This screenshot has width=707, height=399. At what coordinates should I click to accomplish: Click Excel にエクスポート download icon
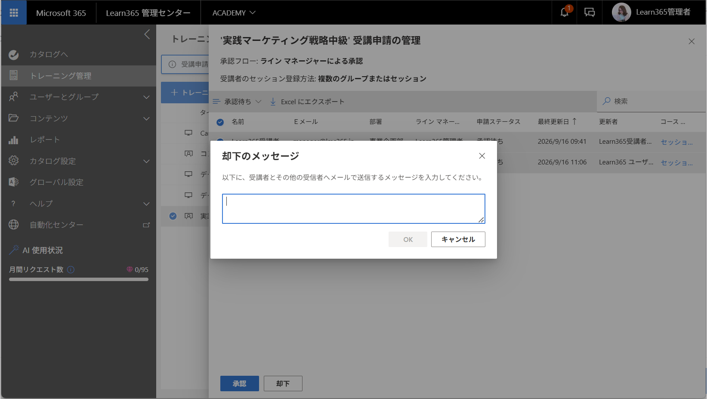[273, 102]
